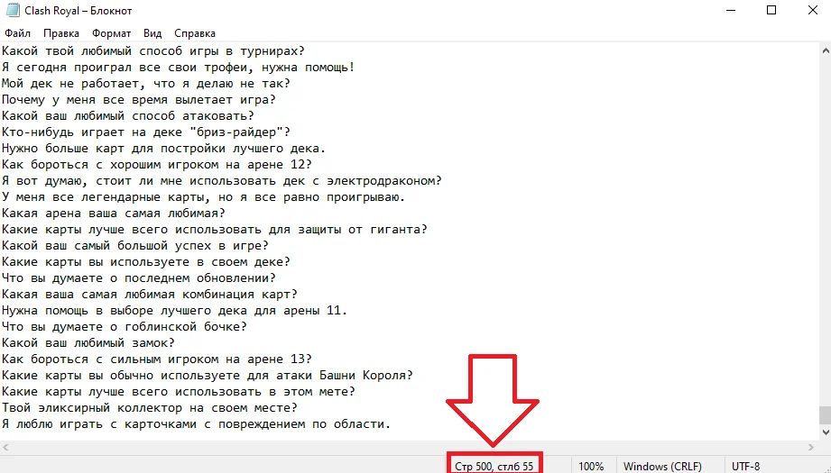Open the Файл menu
The height and width of the screenshot is (473, 831).
[18, 33]
